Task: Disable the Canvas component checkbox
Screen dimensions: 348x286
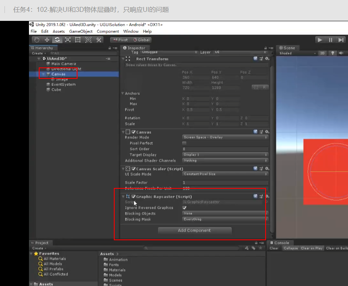Action: click(133, 132)
